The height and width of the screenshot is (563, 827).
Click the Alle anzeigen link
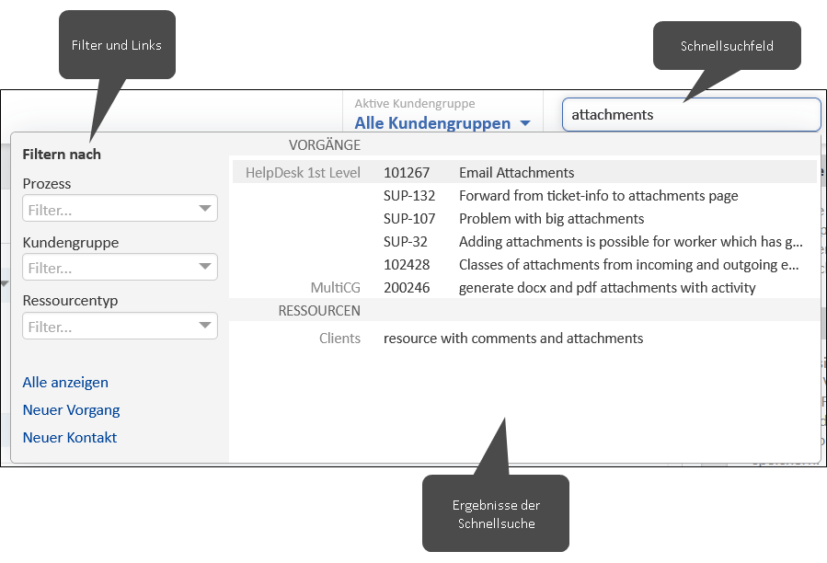tap(65, 382)
